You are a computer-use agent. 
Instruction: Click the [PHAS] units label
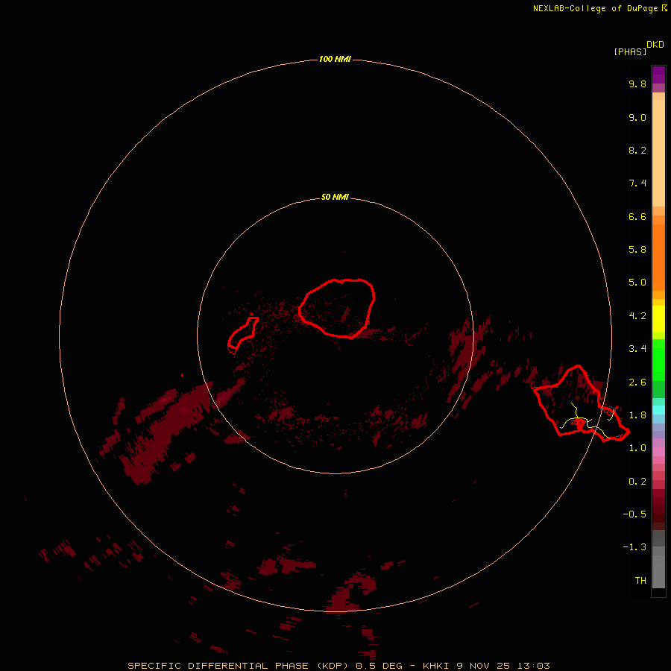click(630, 51)
